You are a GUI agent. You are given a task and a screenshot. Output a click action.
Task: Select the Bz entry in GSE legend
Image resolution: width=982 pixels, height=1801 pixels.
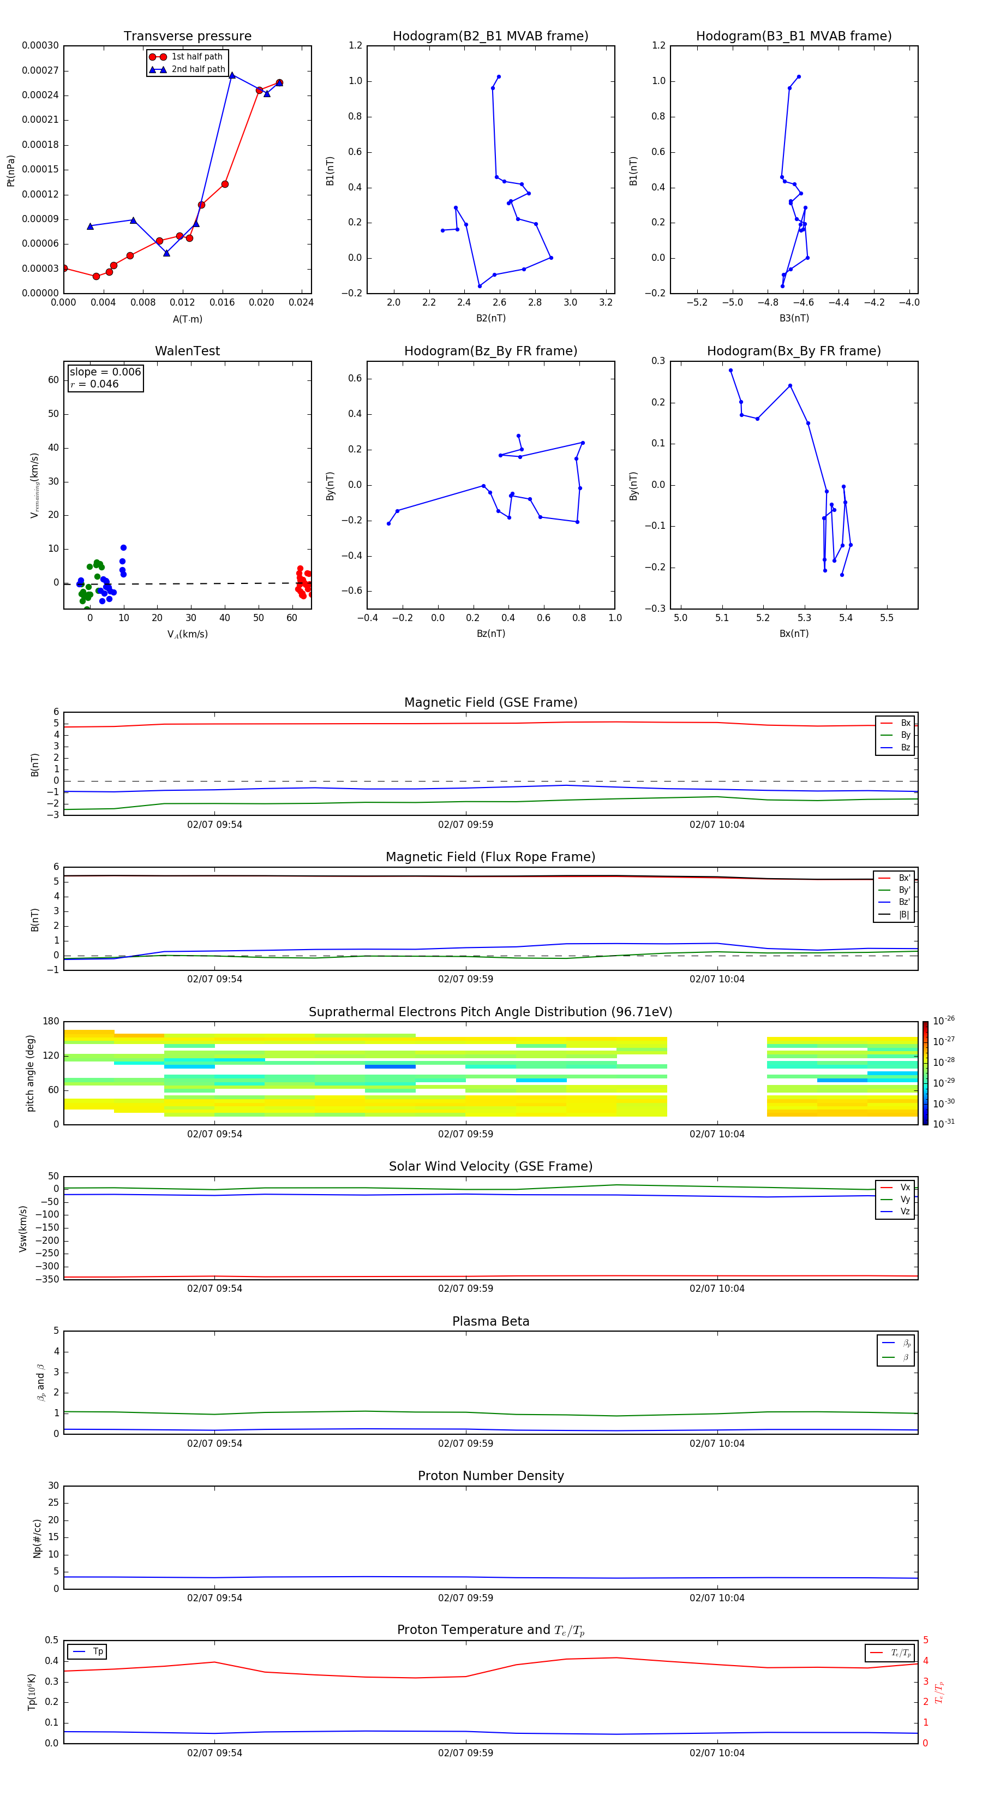click(895, 747)
